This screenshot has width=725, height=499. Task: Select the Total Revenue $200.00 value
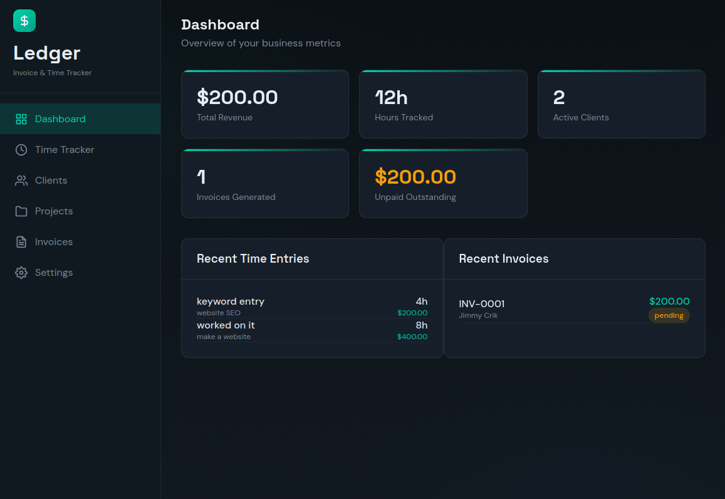(x=237, y=97)
